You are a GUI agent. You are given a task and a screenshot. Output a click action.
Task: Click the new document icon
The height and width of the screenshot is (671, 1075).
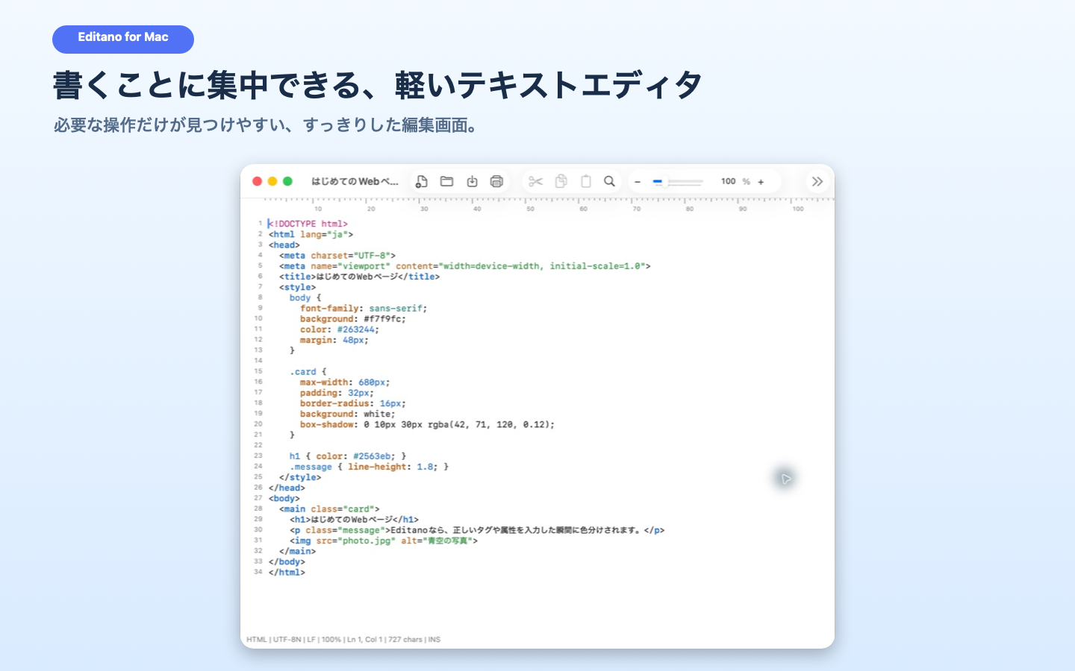click(422, 181)
